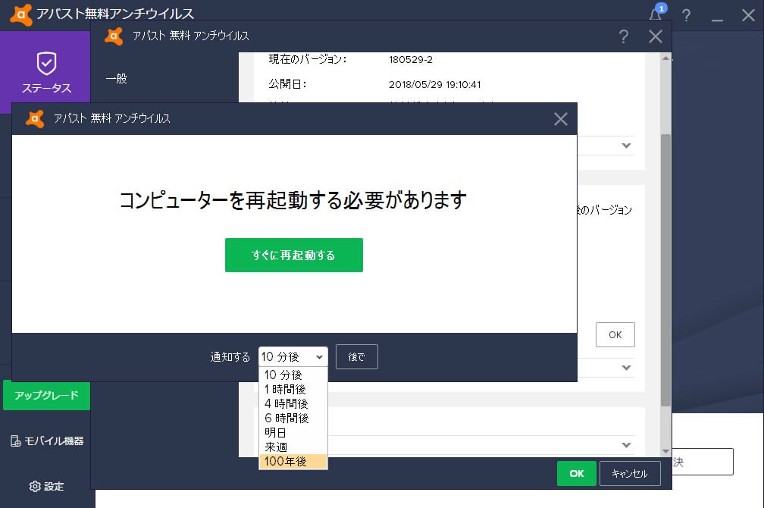
Task: Select the Tomorrow option
Action: tap(293, 432)
